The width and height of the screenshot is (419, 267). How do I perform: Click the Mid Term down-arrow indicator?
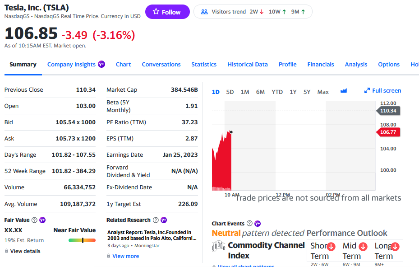[363, 246]
